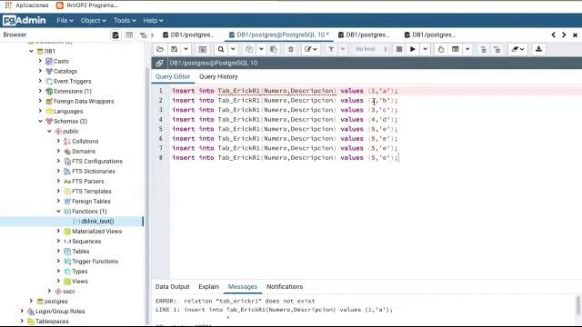
Task: Open the Object menu
Action: 93,20
